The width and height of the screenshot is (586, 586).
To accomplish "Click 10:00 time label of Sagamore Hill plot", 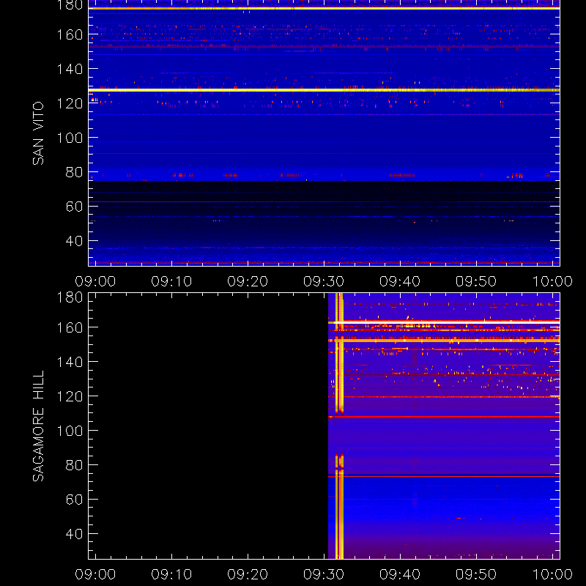I will pos(552,574).
